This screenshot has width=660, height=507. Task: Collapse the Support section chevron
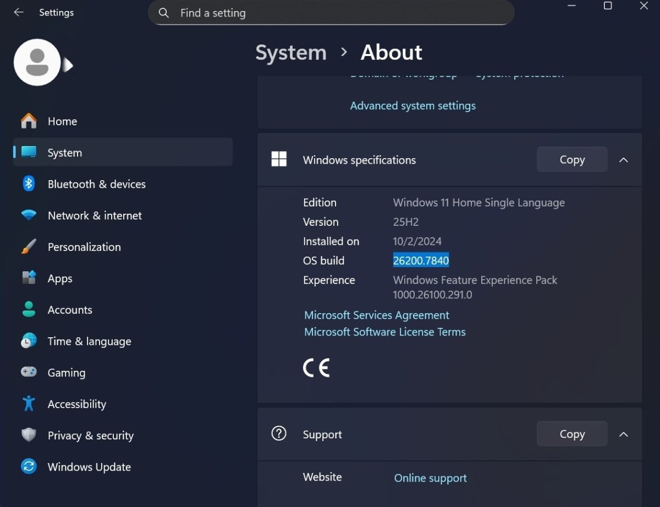click(x=623, y=434)
